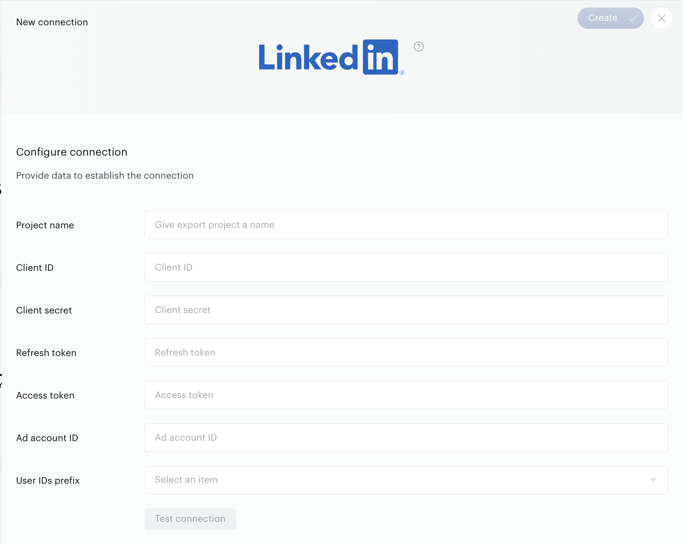Image resolution: width=683 pixels, height=544 pixels.
Task: Click the 'Access token' label
Action: pos(45,395)
